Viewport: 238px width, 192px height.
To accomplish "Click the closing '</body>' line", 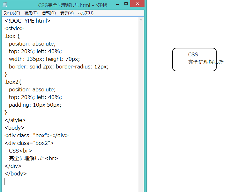I will tap(16, 174).
